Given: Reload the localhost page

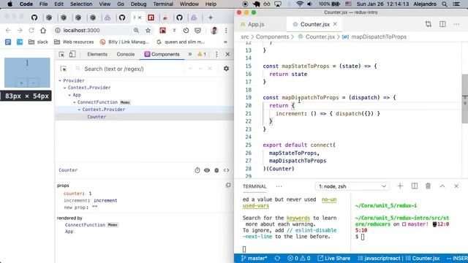Looking at the screenshot, I should pos(31,31).
